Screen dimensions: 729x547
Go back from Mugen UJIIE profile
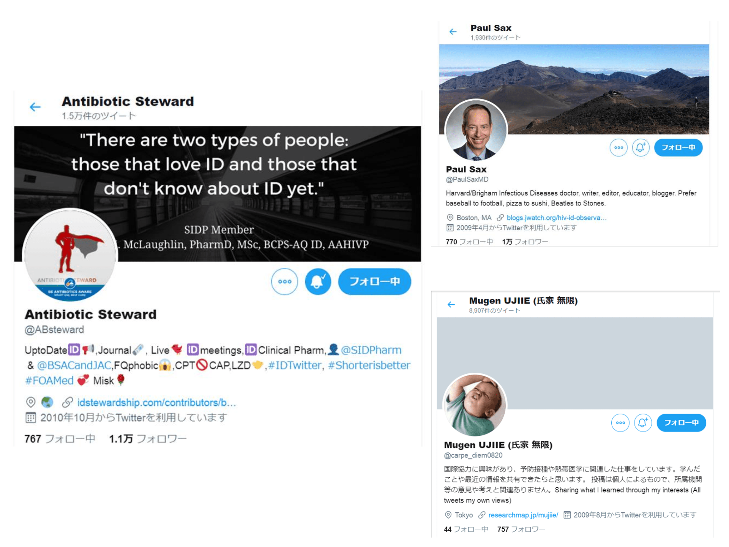pos(451,304)
